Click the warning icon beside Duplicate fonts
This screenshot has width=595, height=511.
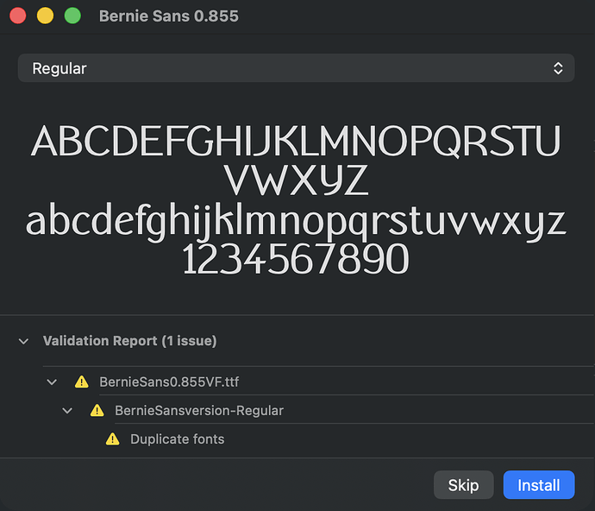pyautogui.click(x=112, y=439)
